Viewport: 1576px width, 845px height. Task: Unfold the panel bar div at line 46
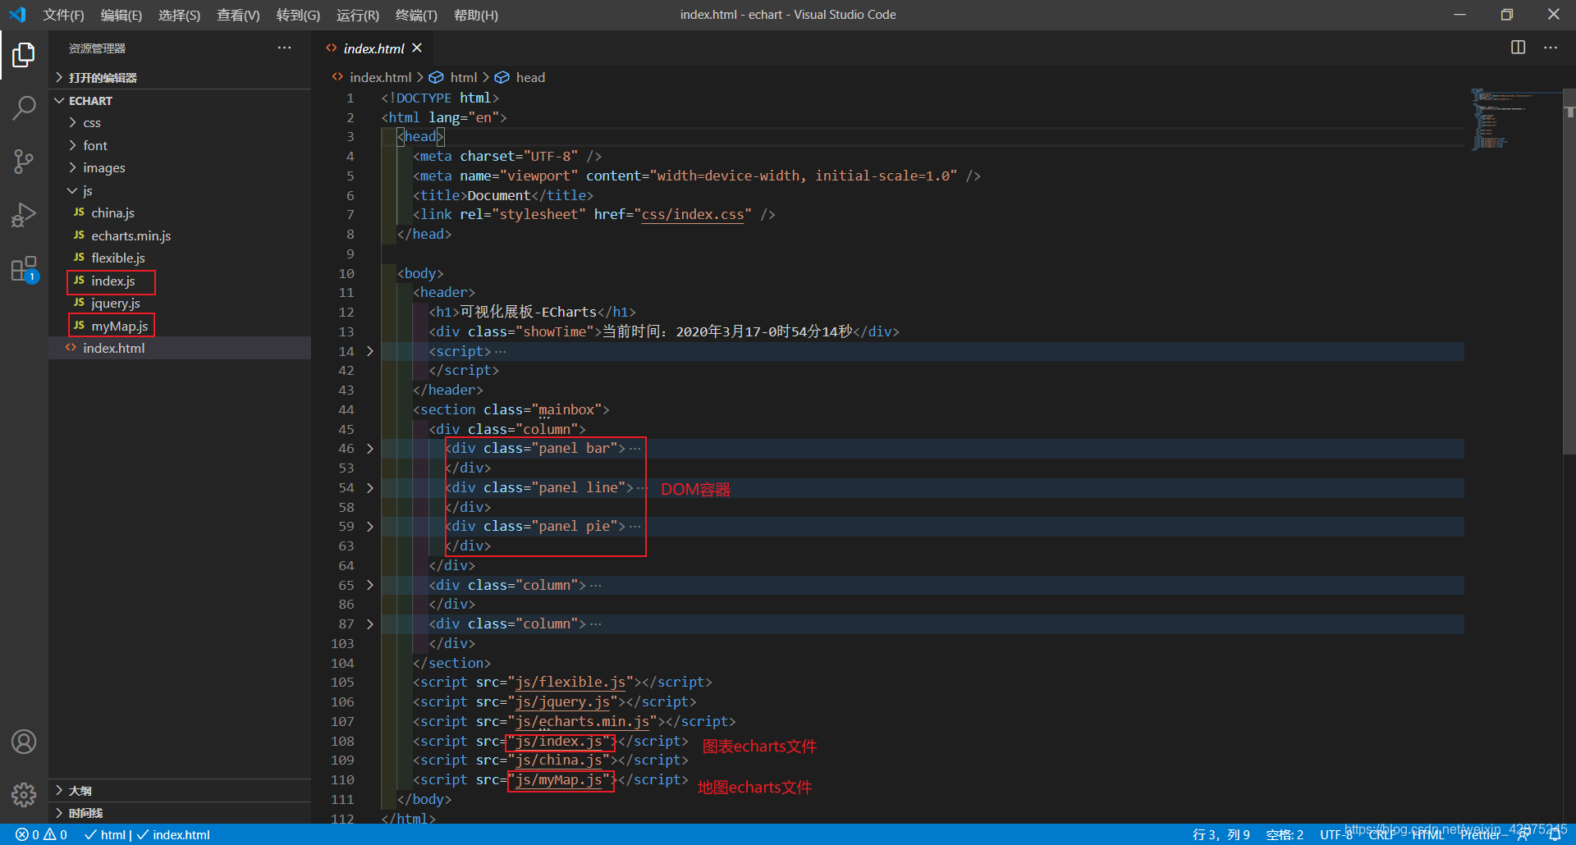pyautogui.click(x=370, y=449)
